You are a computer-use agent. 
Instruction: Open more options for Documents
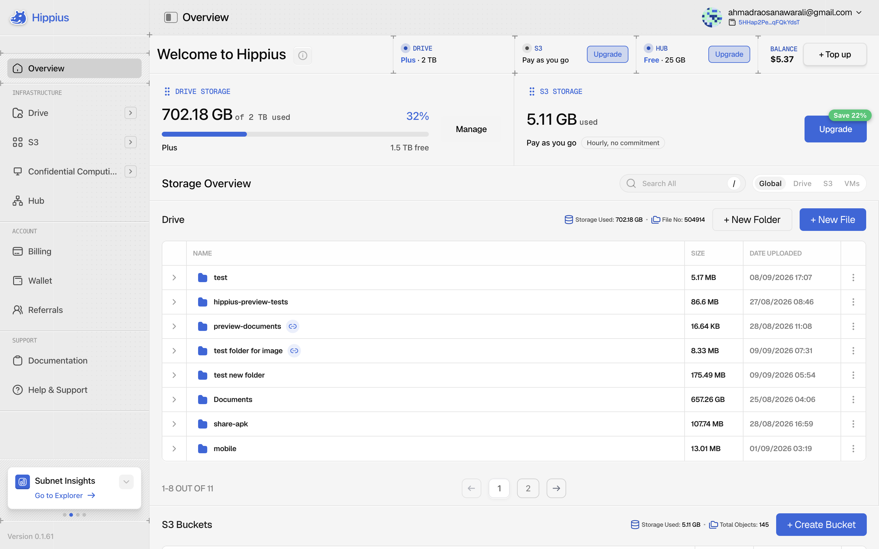853,400
